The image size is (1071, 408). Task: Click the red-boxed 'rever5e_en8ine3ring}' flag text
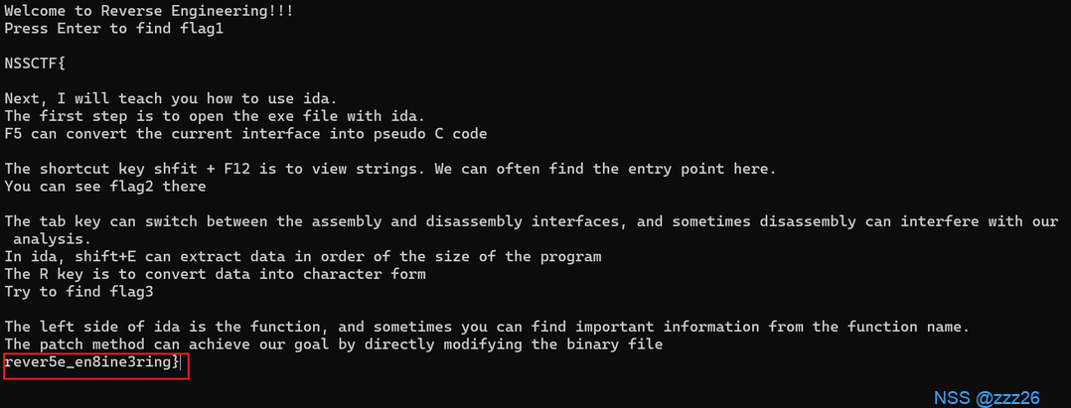pos(92,362)
